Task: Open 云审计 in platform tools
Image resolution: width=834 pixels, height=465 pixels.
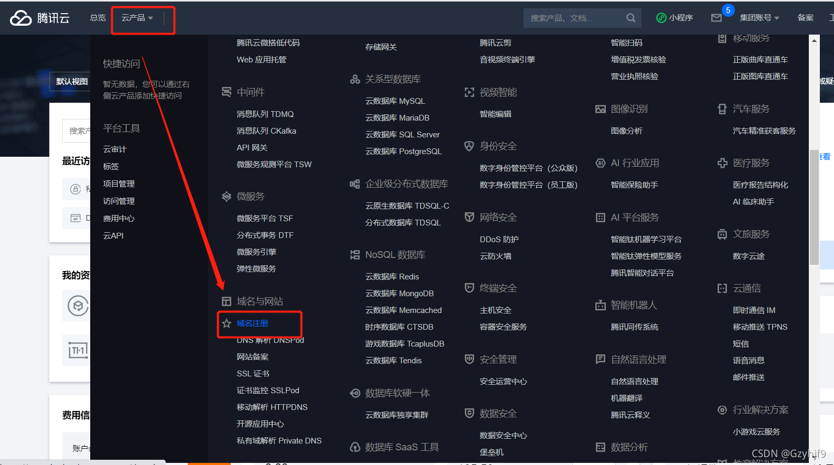Action: (x=115, y=149)
